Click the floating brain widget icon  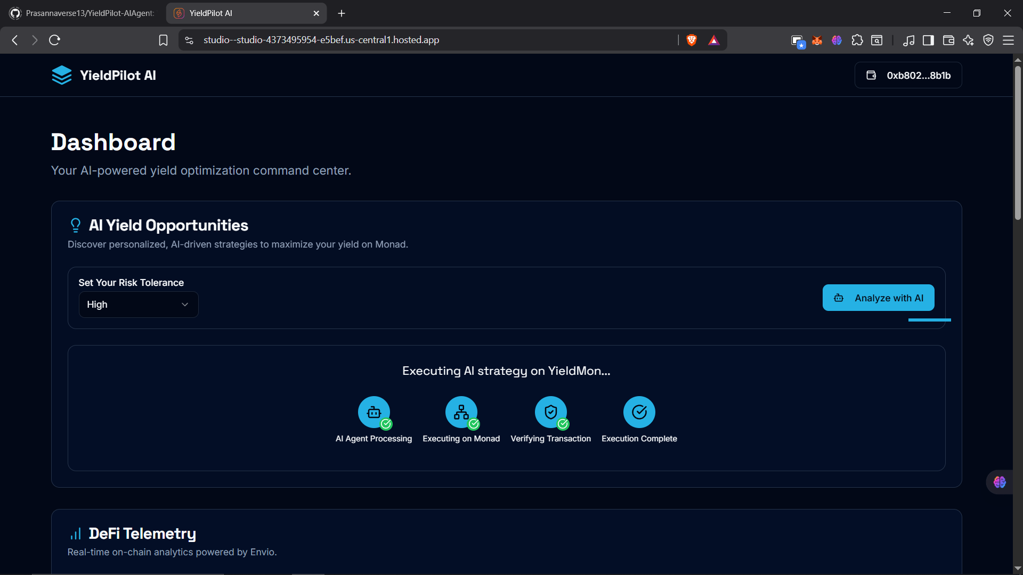[x=1000, y=482]
